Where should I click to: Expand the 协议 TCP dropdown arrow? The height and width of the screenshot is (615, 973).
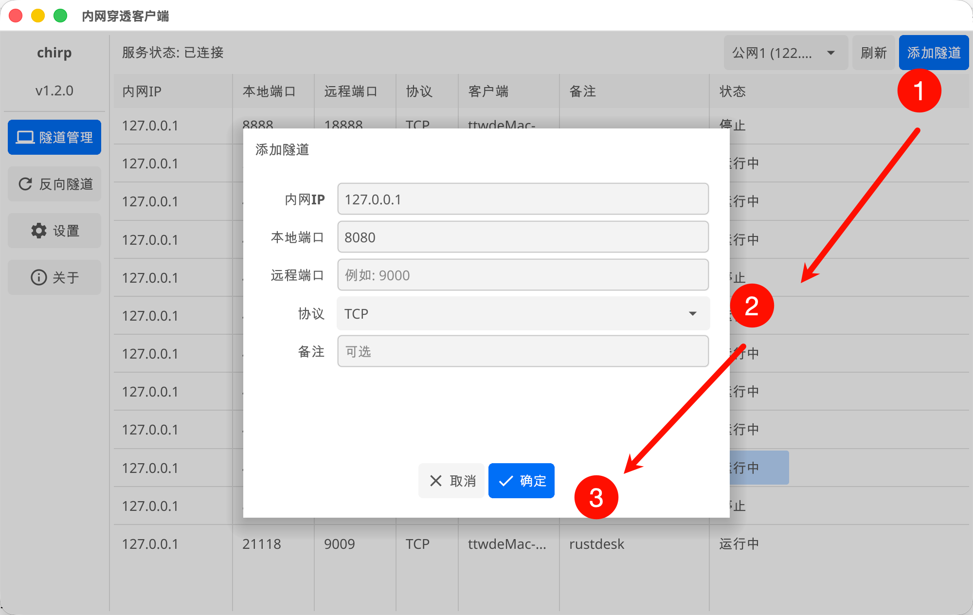tap(692, 314)
